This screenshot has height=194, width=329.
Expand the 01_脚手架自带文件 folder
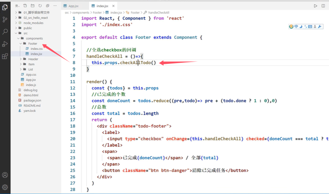36,12
